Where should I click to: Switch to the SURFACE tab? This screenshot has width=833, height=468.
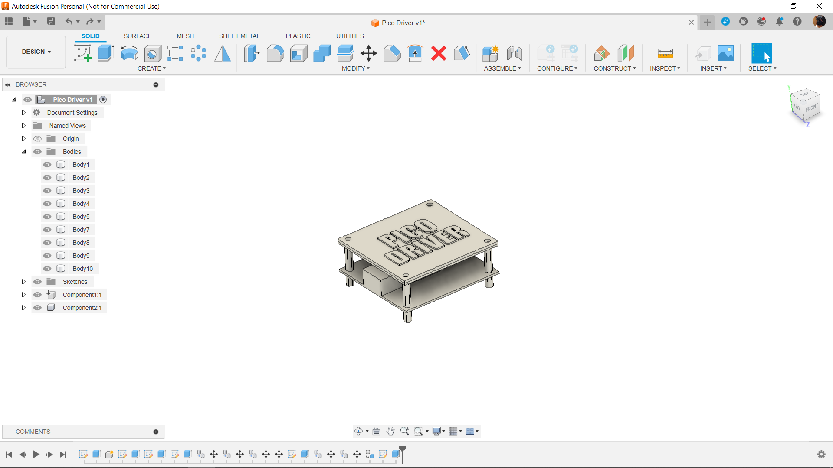point(138,36)
